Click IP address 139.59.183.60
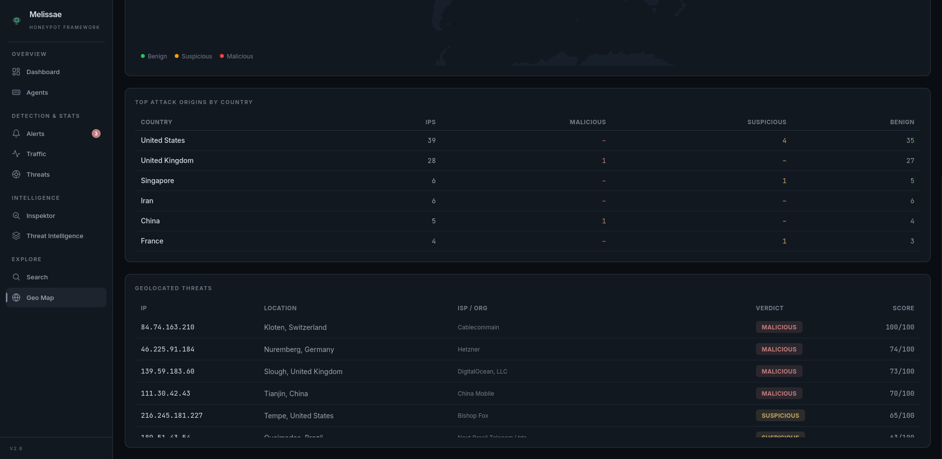The width and height of the screenshot is (942, 459). click(167, 371)
